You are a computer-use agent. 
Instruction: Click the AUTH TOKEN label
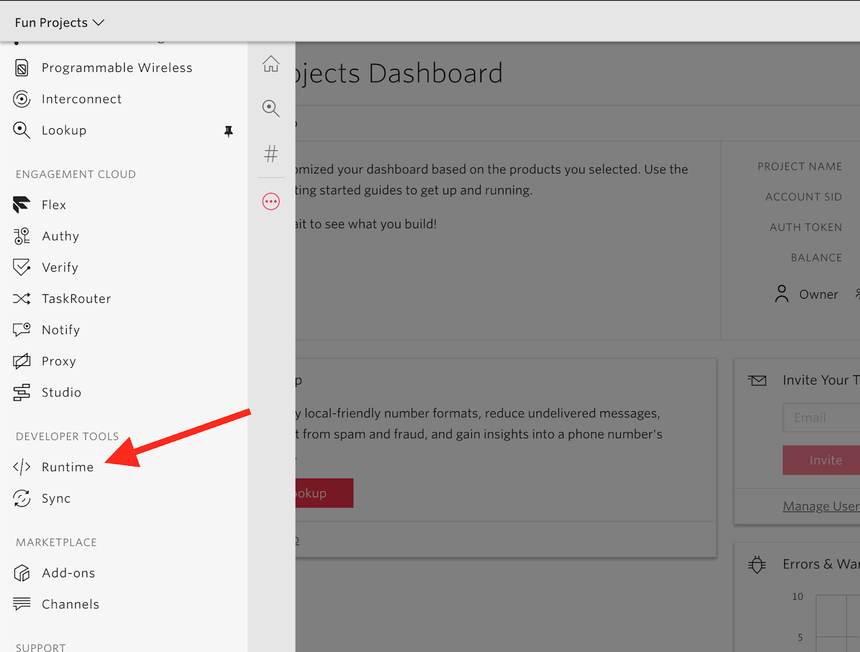(x=806, y=227)
